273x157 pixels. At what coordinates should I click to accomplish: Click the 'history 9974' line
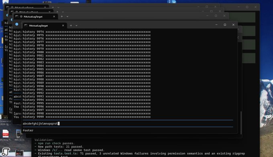coord(87,32)
